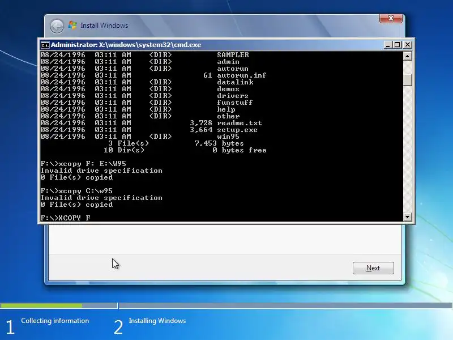453x340 pixels.
Task: Click the SAMPLER directory entry
Action: tap(233, 55)
